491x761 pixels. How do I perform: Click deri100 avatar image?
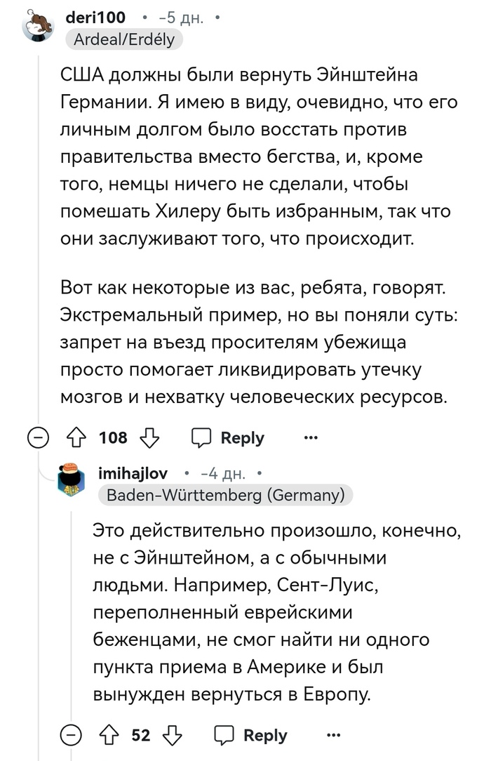click(38, 28)
